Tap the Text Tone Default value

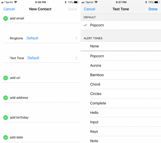pyautogui.click(x=33, y=58)
